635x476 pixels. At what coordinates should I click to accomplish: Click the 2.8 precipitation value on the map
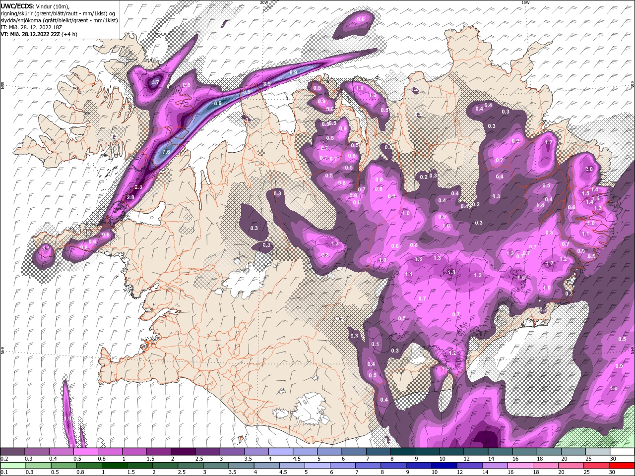pos(130,197)
